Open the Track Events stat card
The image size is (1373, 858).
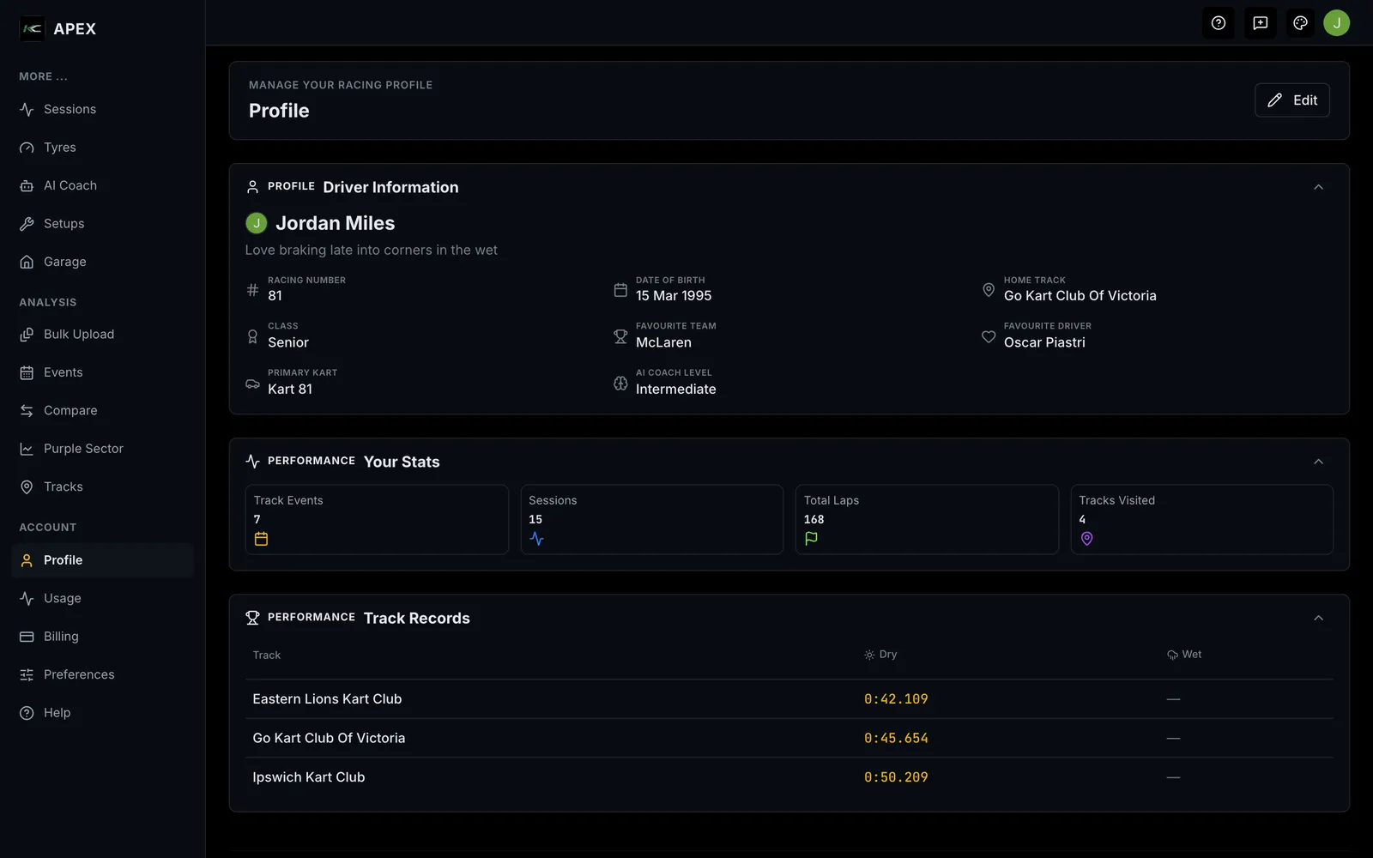click(377, 519)
